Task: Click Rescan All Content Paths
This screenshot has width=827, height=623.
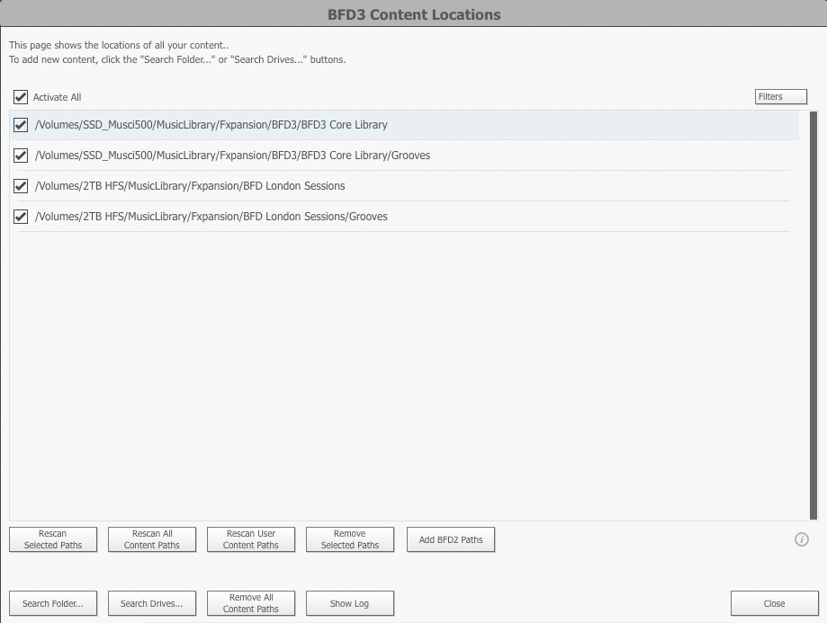Action: pos(152,539)
